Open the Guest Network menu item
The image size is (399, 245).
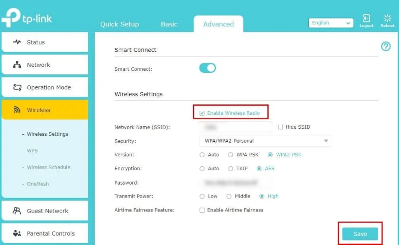[45, 211]
